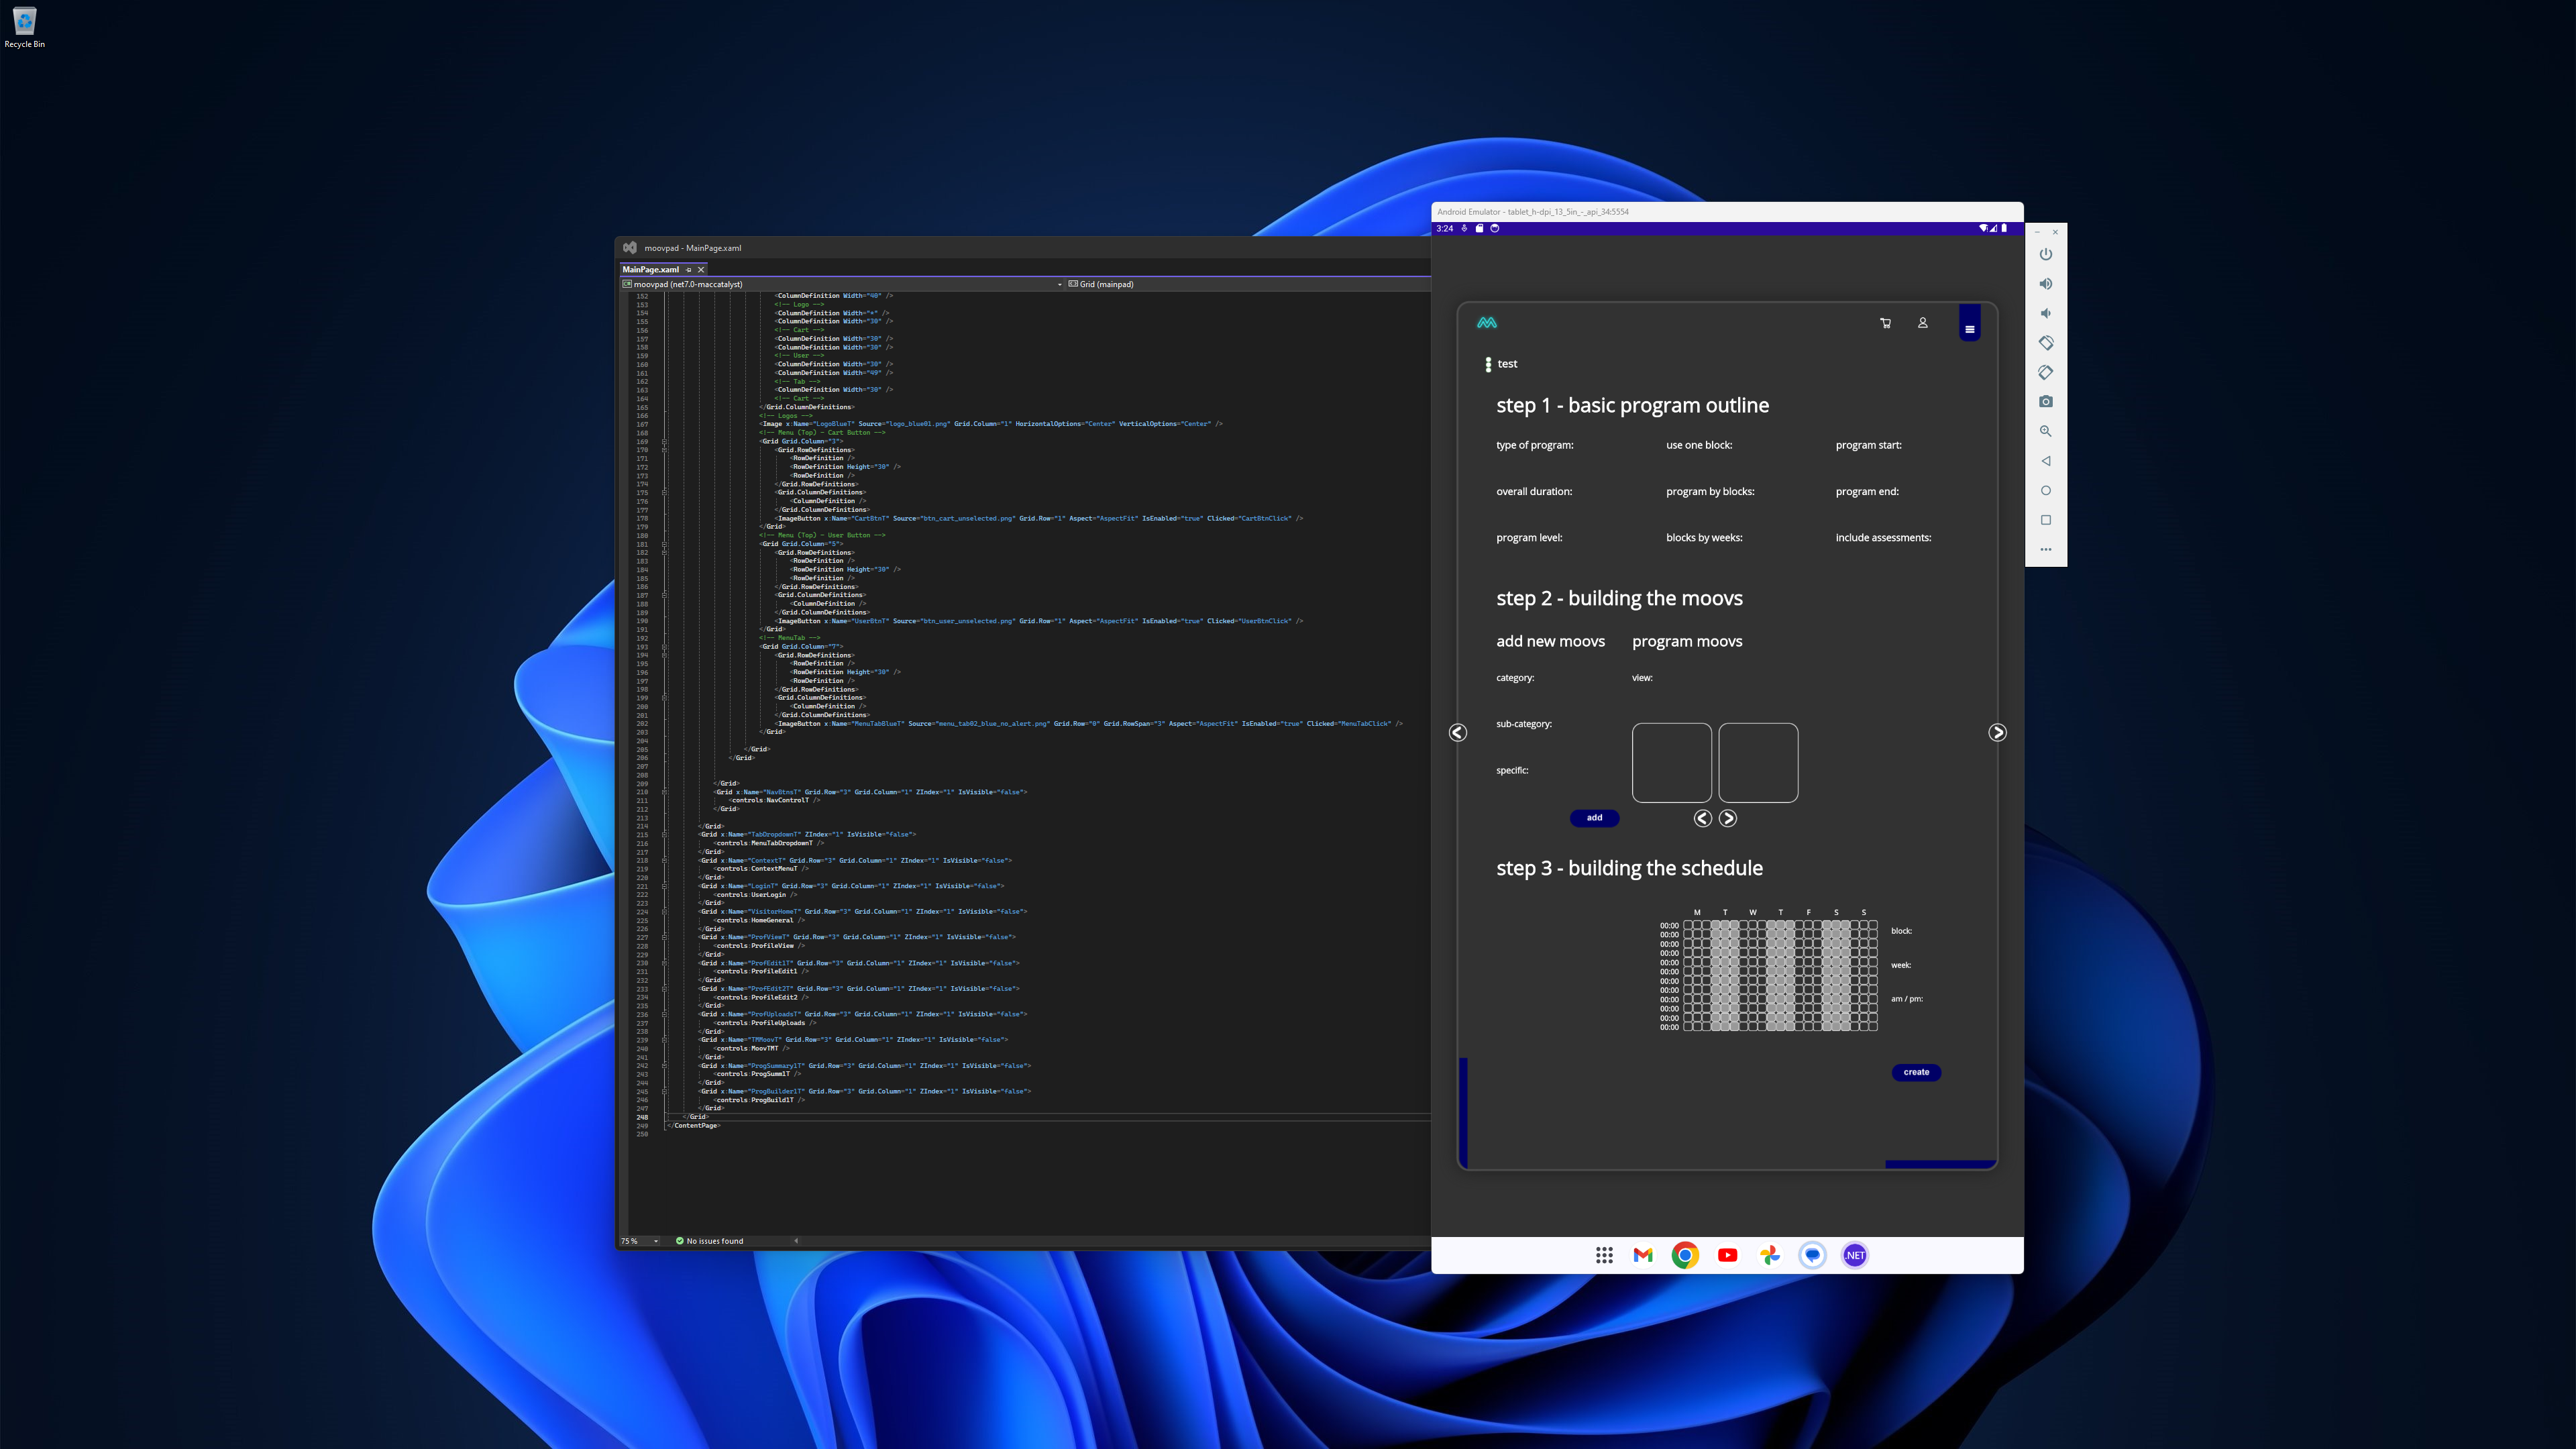Toggle the first cell of the bottom schedule row

pos(1688,1027)
